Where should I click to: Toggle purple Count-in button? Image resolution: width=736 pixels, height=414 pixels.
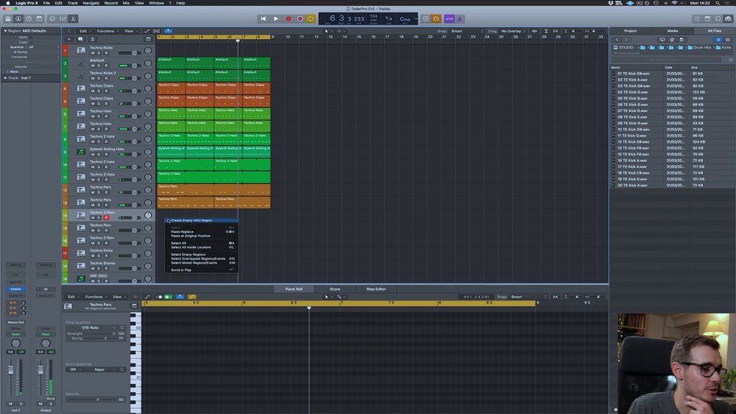point(449,18)
